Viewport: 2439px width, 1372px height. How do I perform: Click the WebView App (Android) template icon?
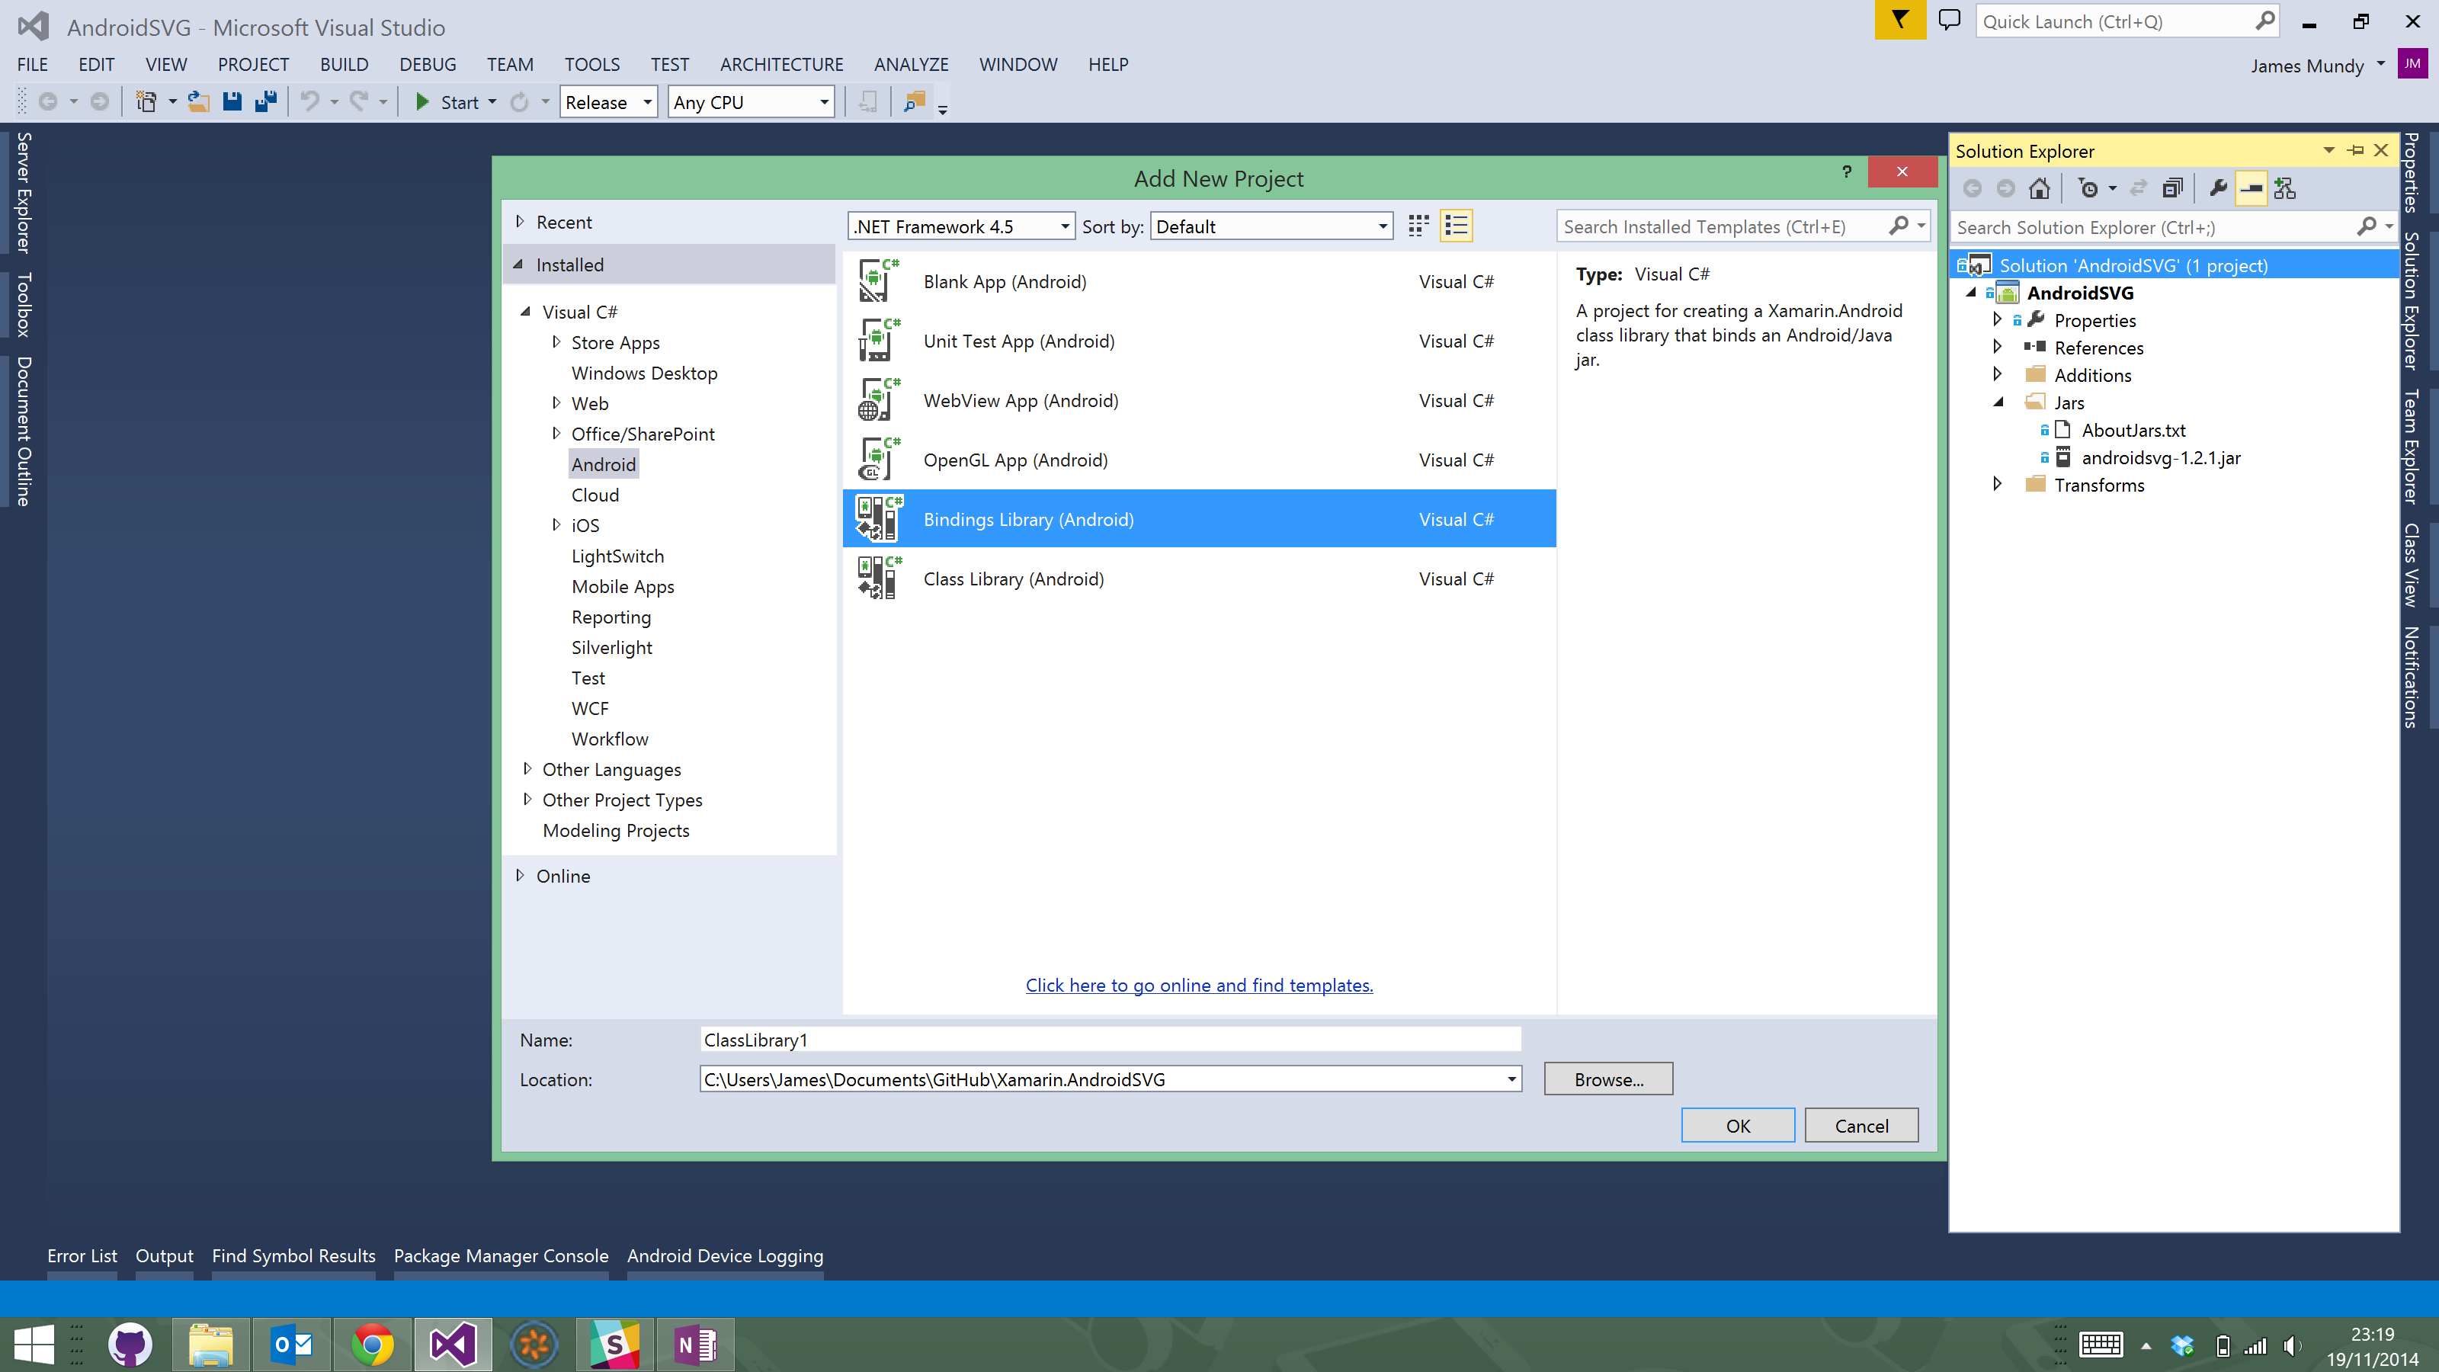(x=878, y=400)
